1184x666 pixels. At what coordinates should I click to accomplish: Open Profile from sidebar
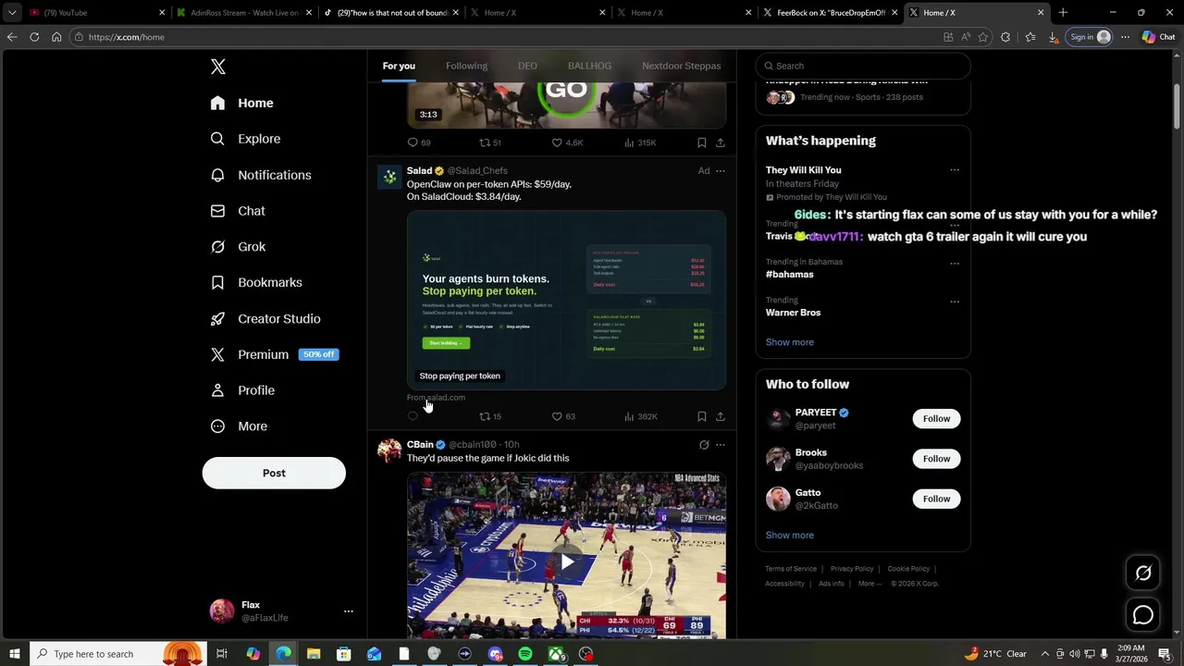pyautogui.click(x=243, y=390)
